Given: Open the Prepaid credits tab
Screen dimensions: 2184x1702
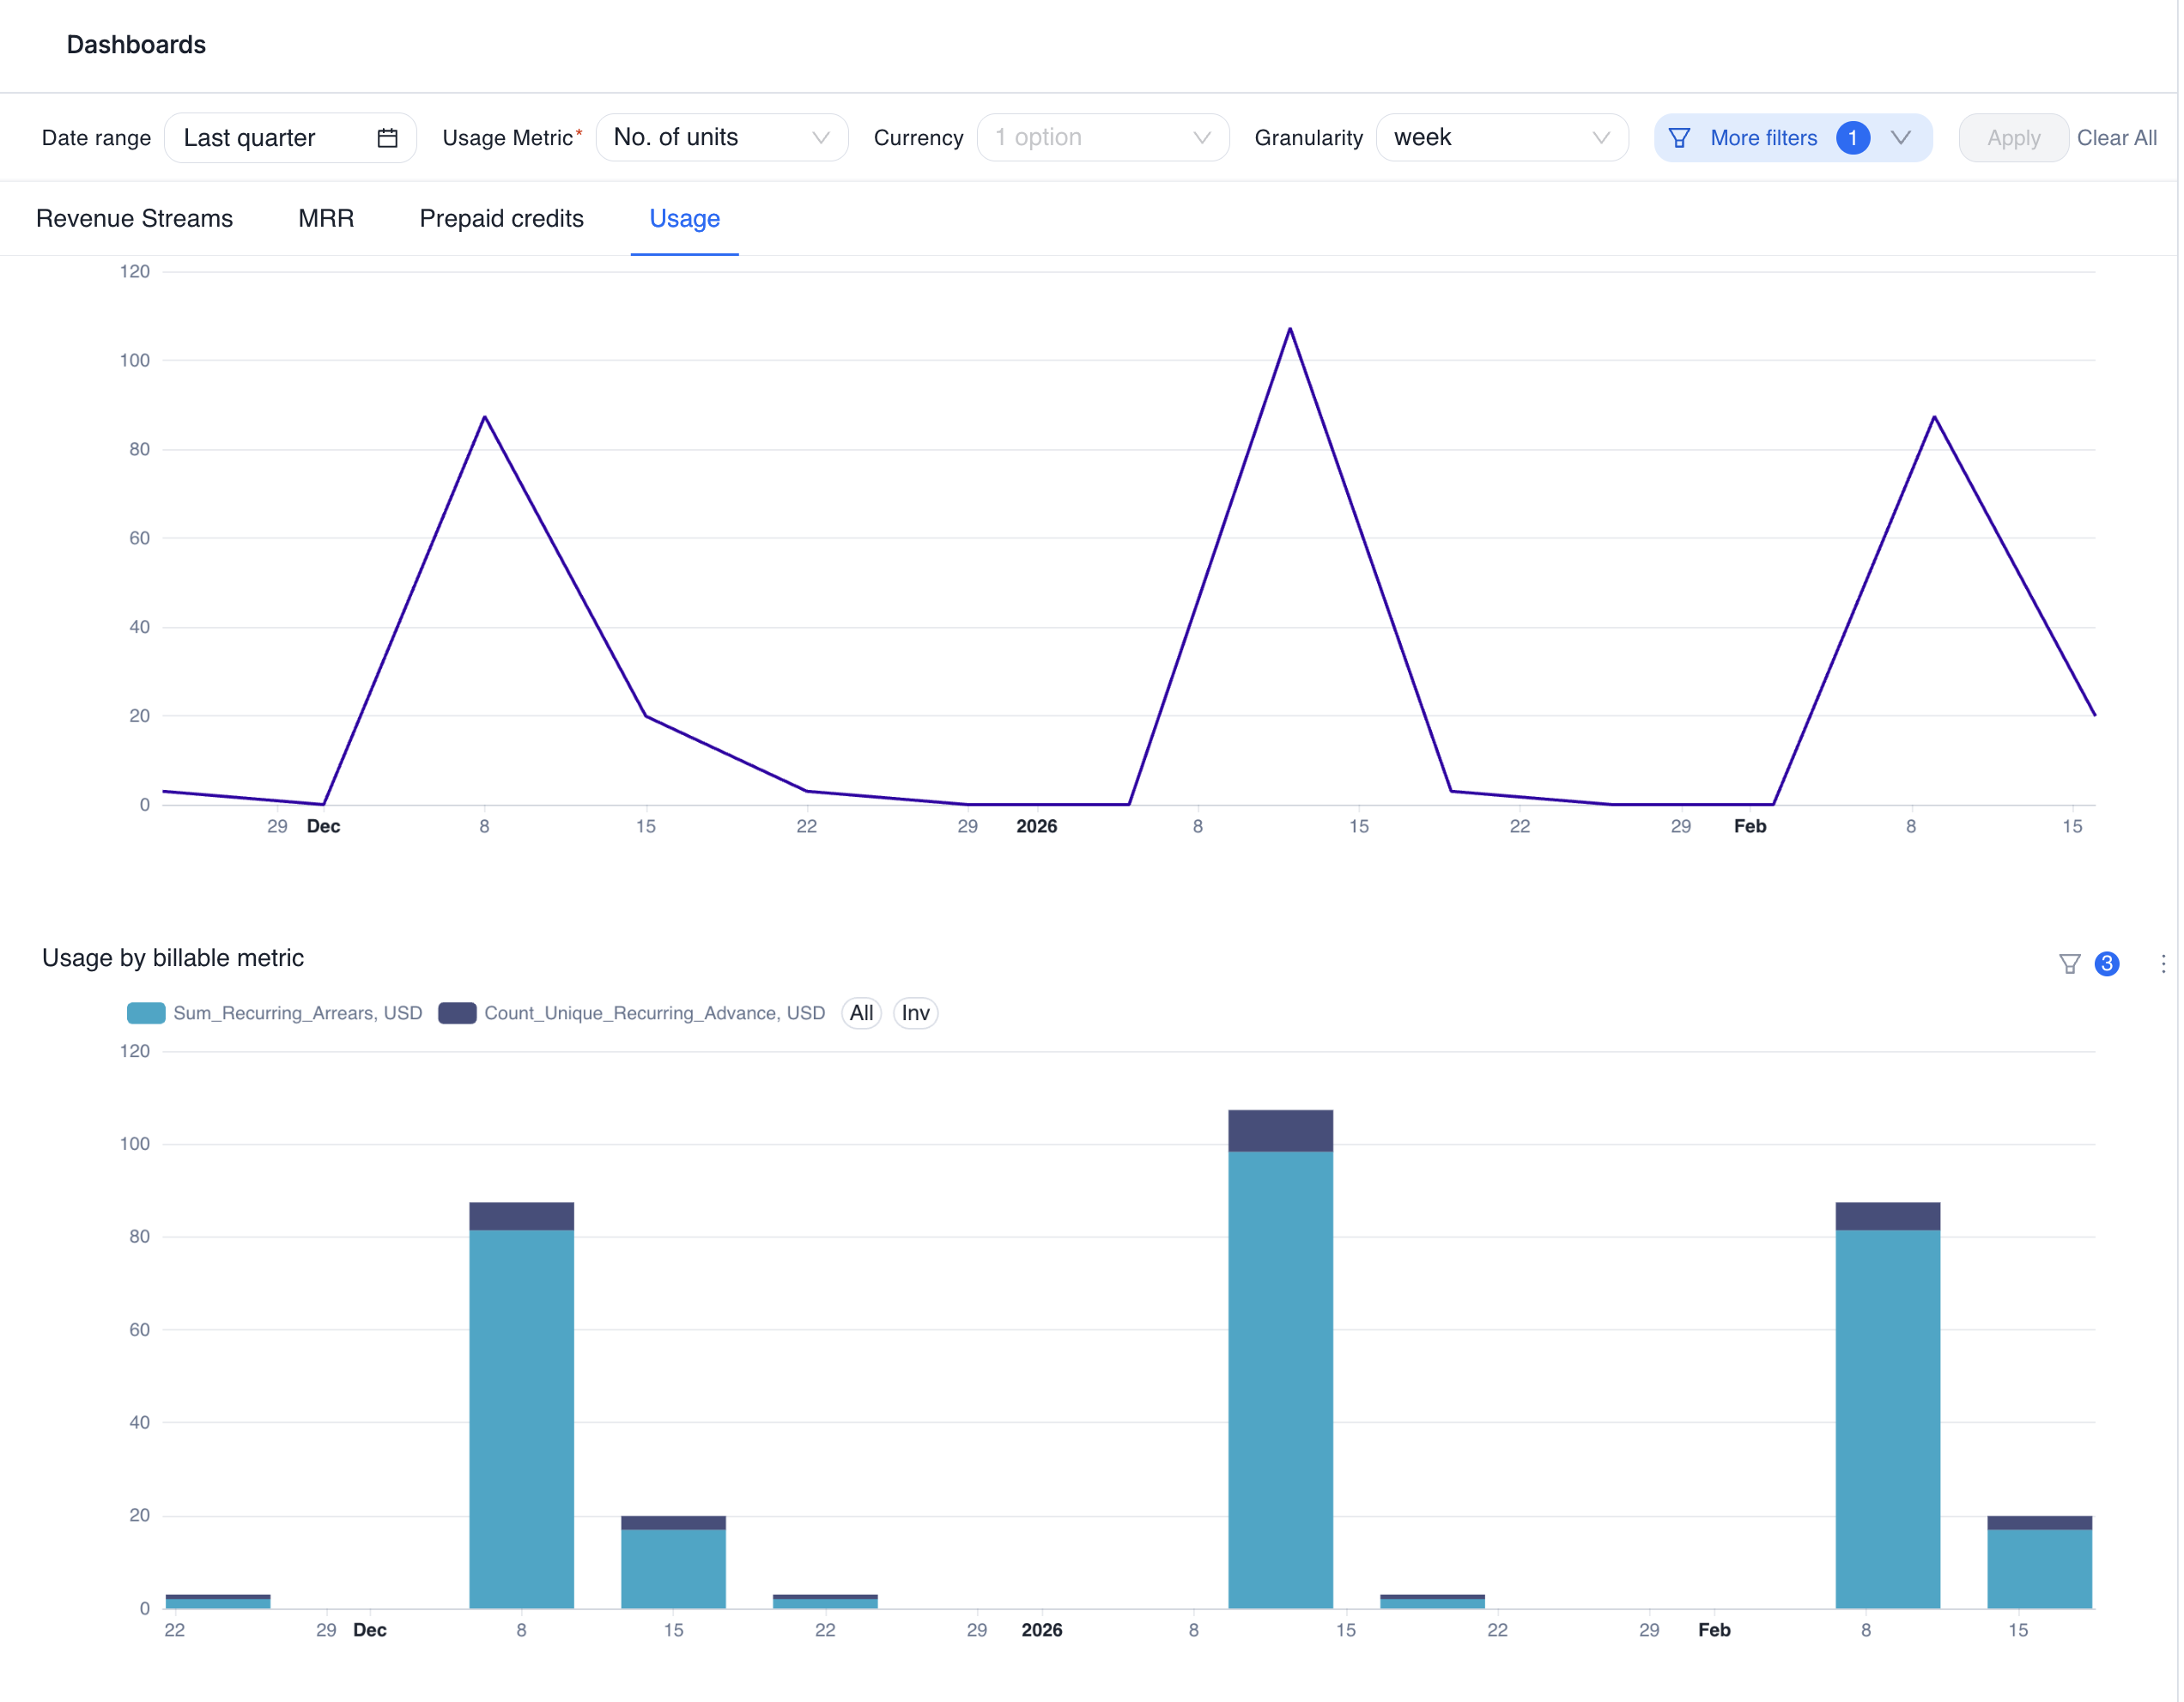Looking at the screenshot, I should [501, 218].
